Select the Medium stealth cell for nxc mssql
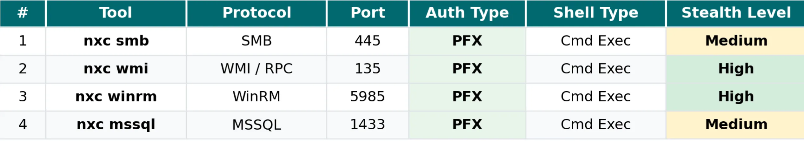The image size is (804, 141). click(x=736, y=124)
